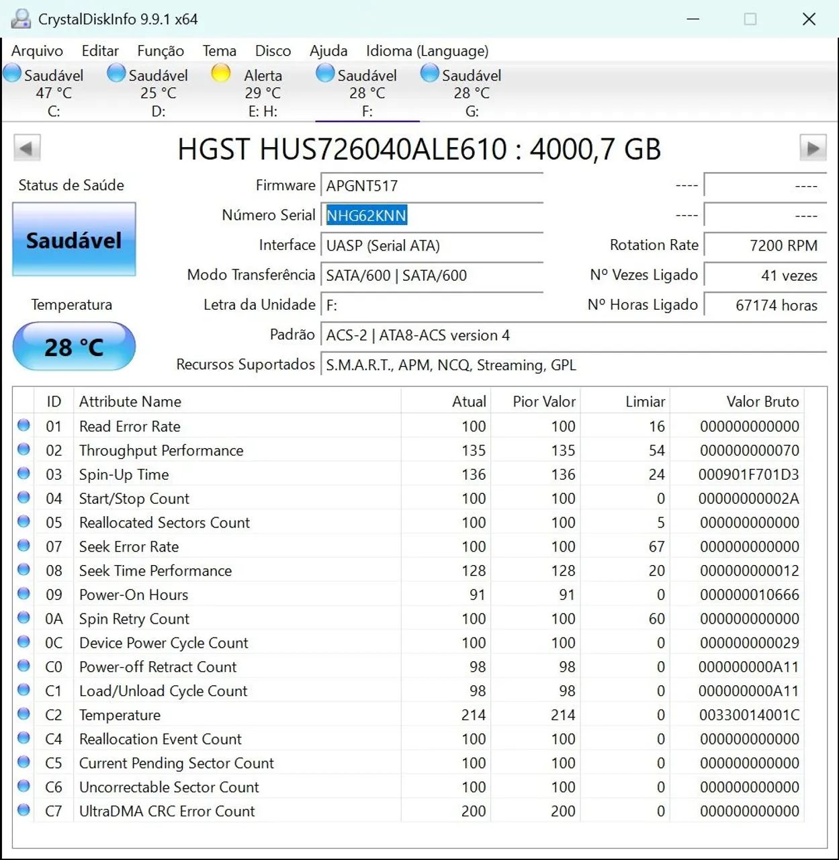
Task: Click the Saudável health status button
Action: (x=74, y=240)
